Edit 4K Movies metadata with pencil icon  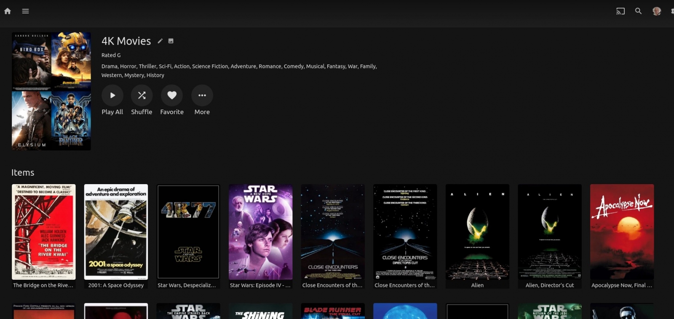160,41
